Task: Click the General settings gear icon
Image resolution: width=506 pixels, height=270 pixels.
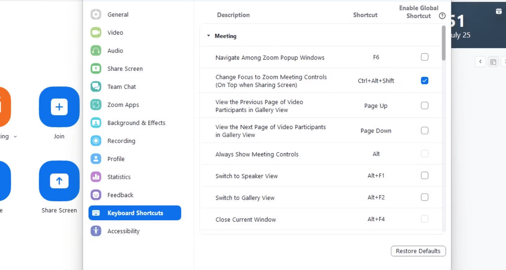Action: point(96,14)
